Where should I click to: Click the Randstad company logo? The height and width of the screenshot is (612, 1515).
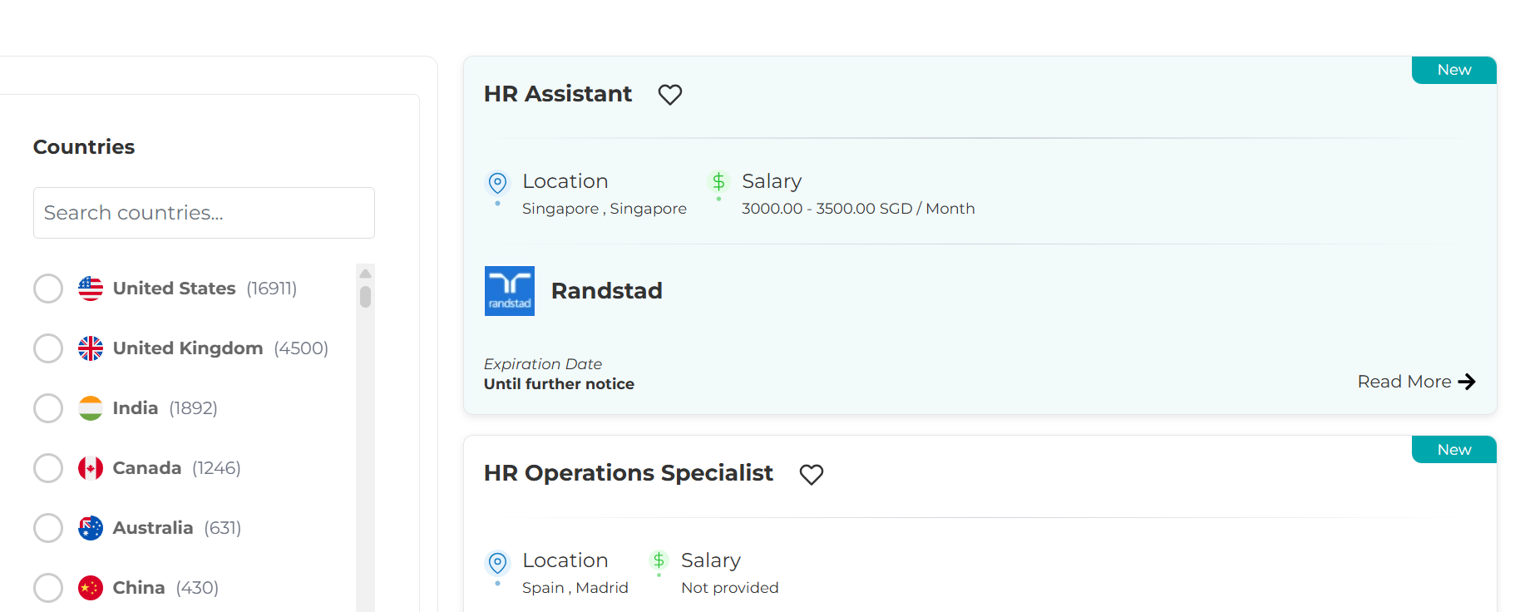point(510,291)
